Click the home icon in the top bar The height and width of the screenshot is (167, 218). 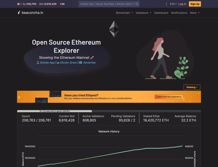click(x=18, y=4)
